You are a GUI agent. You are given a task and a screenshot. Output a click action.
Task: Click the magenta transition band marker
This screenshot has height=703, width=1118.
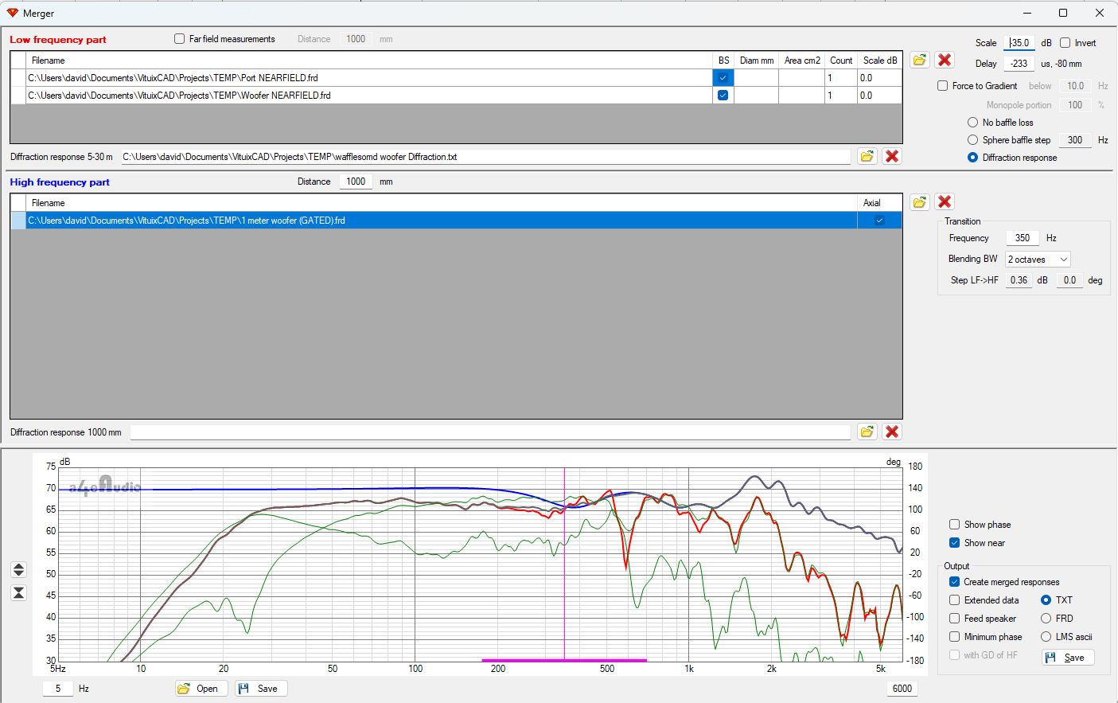point(564,660)
